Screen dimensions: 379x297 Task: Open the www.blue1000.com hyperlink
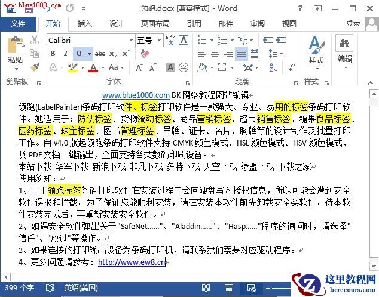click(x=136, y=95)
